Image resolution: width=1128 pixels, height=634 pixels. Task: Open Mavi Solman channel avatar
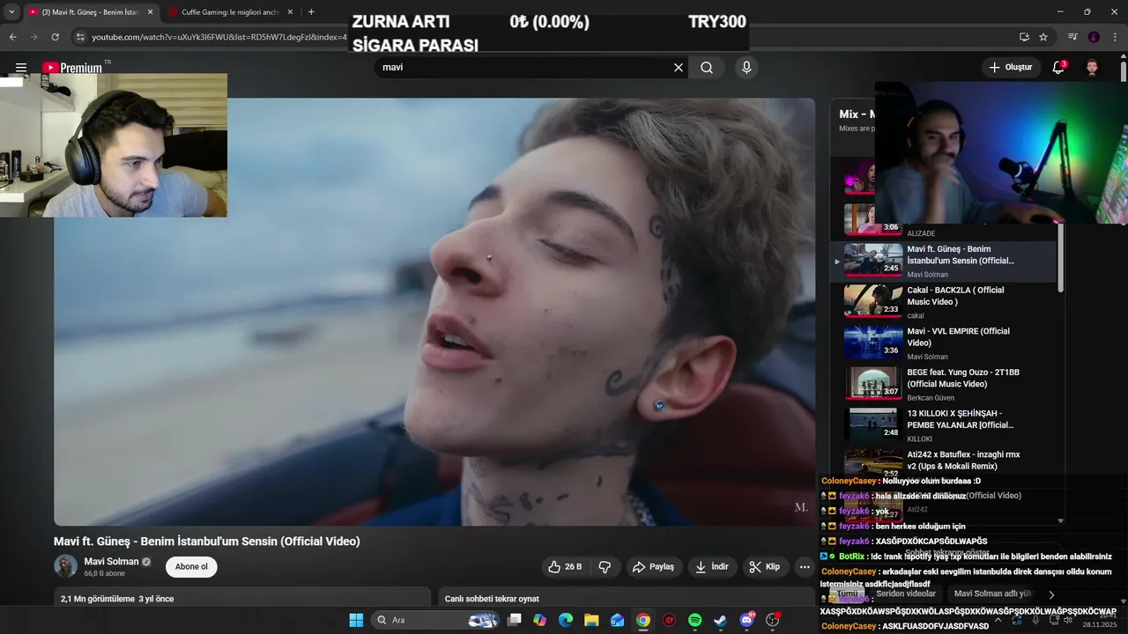click(x=65, y=566)
